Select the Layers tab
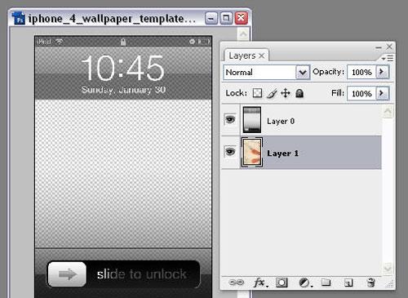Viewport: 408px width, 298px height. click(246, 56)
